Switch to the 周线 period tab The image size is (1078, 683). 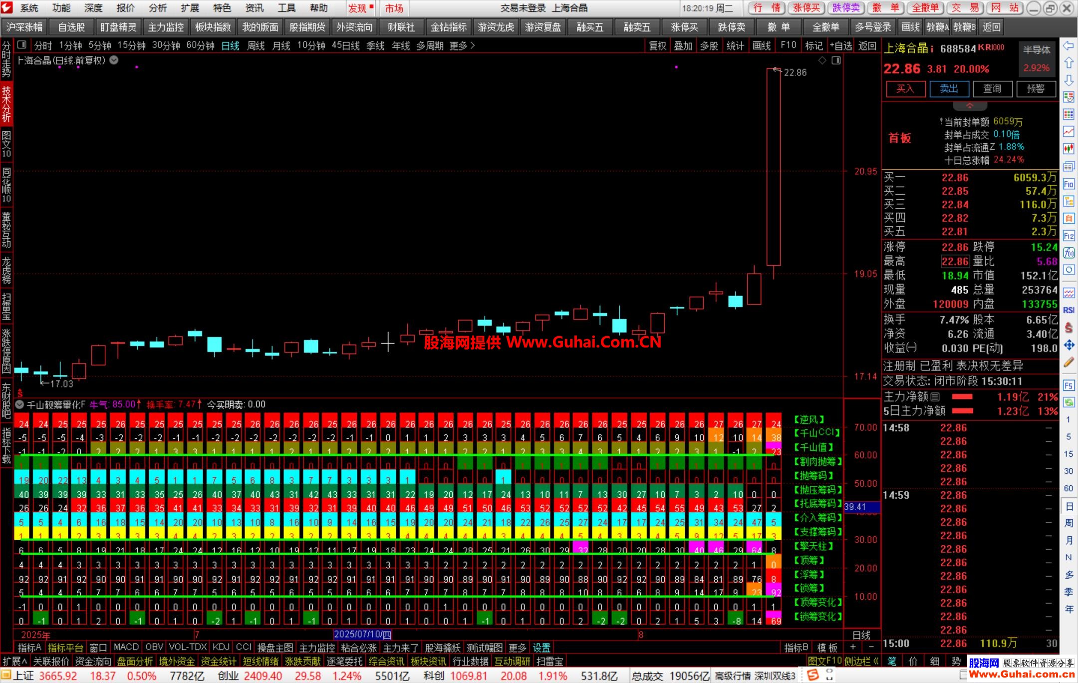(256, 46)
